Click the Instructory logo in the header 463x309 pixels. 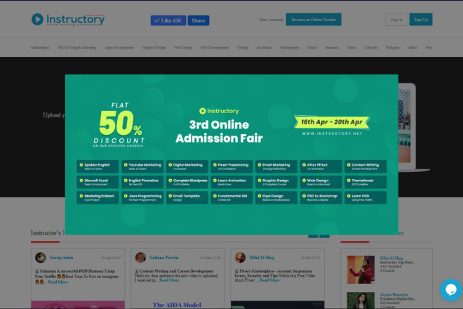coord(68,20)
